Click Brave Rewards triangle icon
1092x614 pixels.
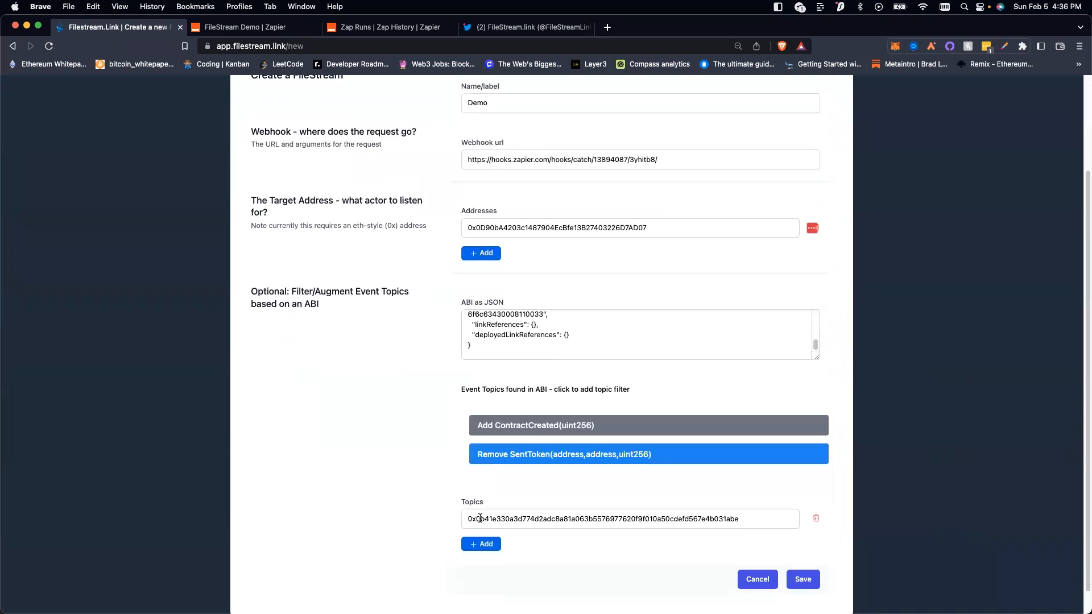(x=801, y=46)
